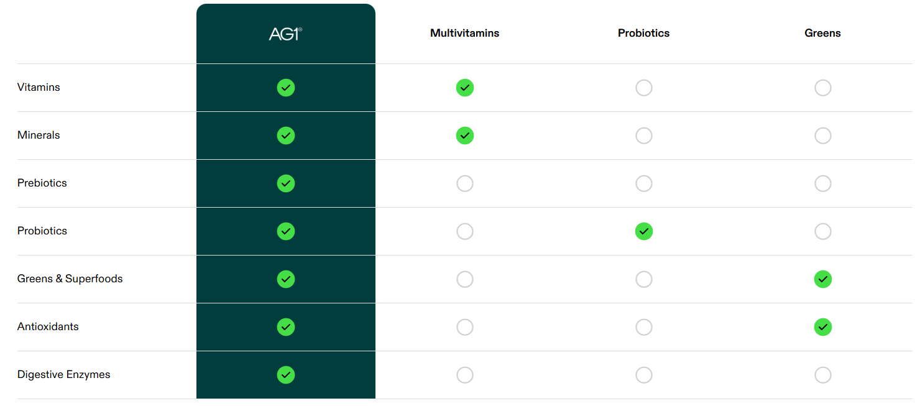Click the Greens & Superfoods row label
Screen dimensions: 920x406
pyautogui.click(x=70, y=279)
